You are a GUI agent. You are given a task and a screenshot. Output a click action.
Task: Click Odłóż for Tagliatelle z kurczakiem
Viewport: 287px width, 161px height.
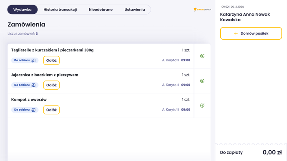(51, 60)
